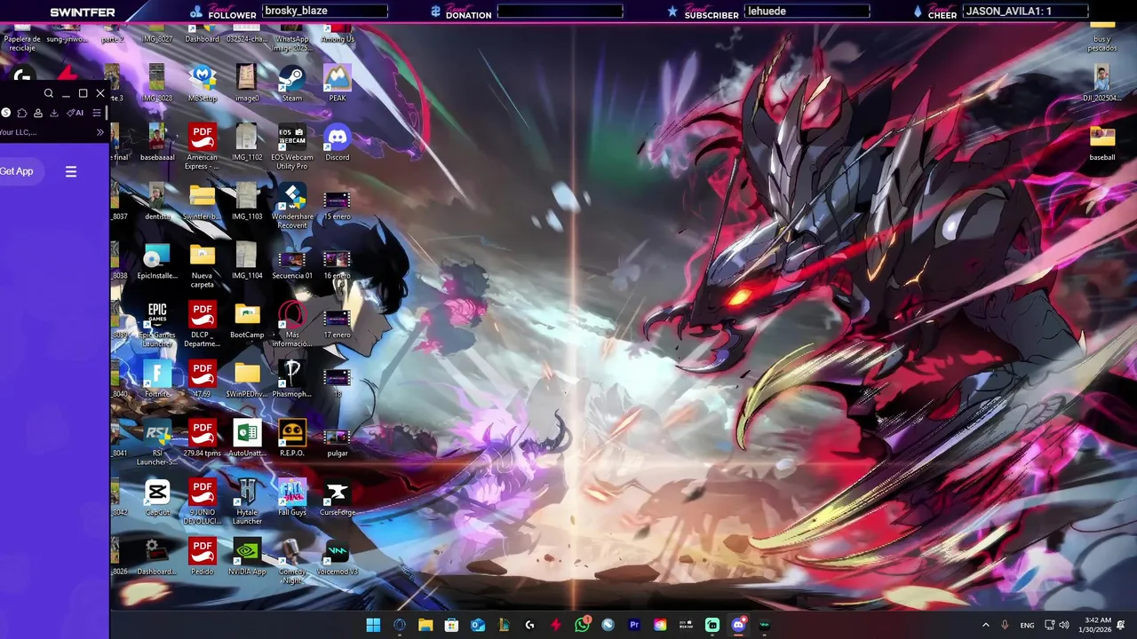Click the microphone tray icon
1137x639 pixels.
pos(1005,626)
